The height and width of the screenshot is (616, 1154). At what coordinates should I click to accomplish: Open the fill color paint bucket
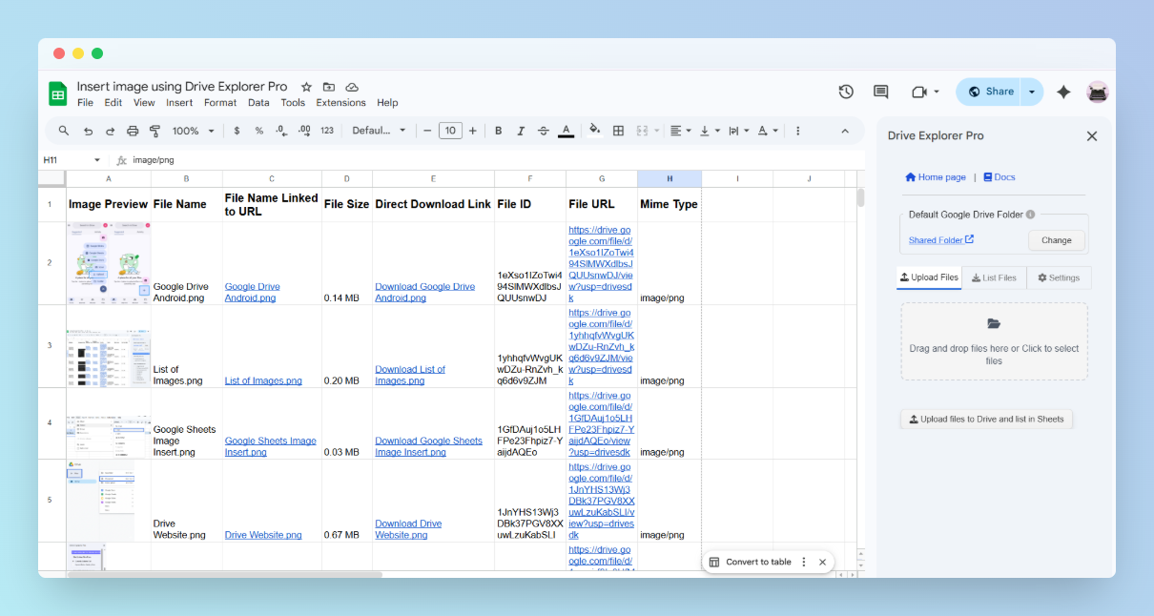(x=594, y=131)
